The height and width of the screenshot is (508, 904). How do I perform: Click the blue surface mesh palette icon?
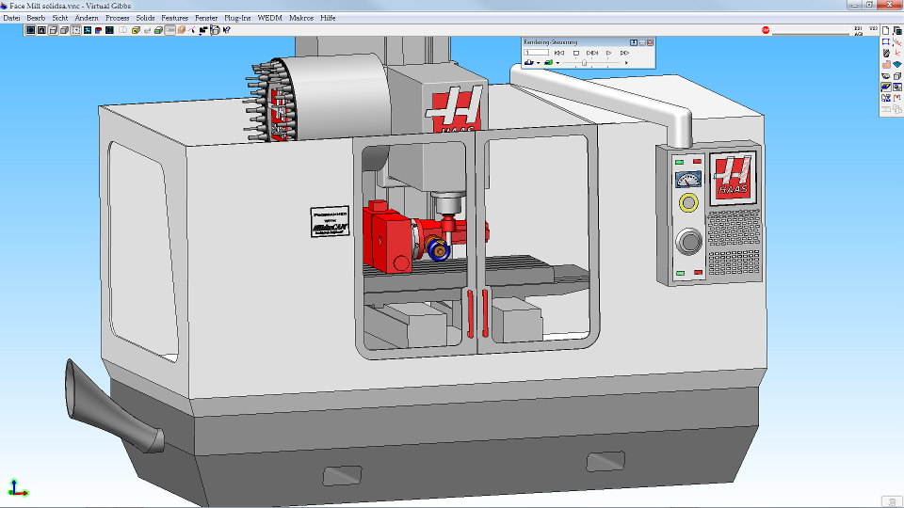pos(897,65)
